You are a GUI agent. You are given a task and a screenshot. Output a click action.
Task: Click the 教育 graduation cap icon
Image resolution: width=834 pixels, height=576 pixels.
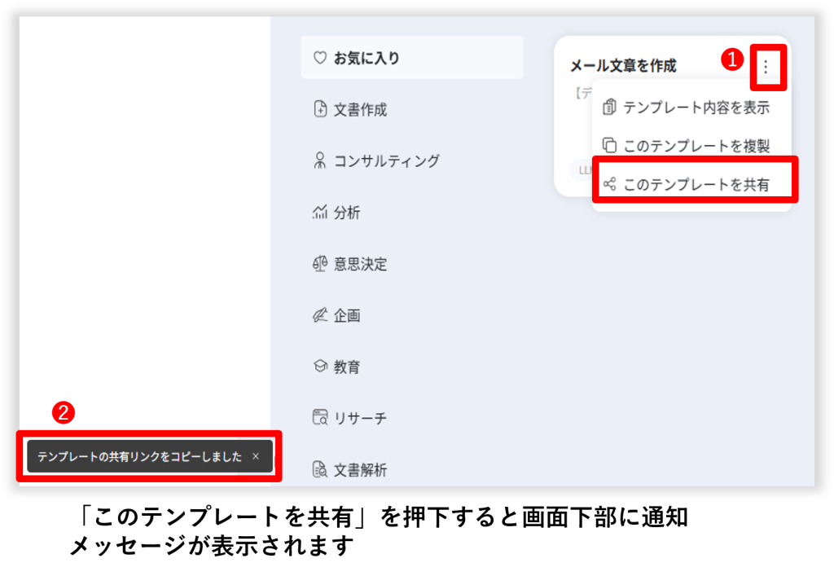coord(320,367)
